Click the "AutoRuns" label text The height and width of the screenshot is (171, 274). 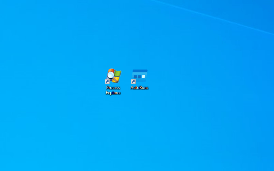coord(139,88)
